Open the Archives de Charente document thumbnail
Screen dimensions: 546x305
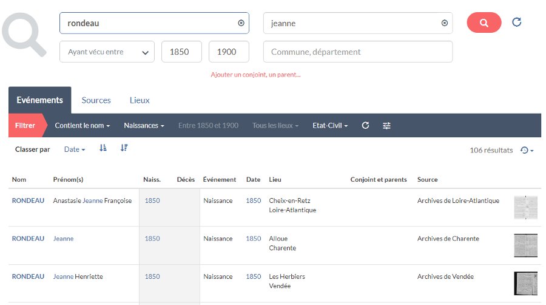coord(525,245)
